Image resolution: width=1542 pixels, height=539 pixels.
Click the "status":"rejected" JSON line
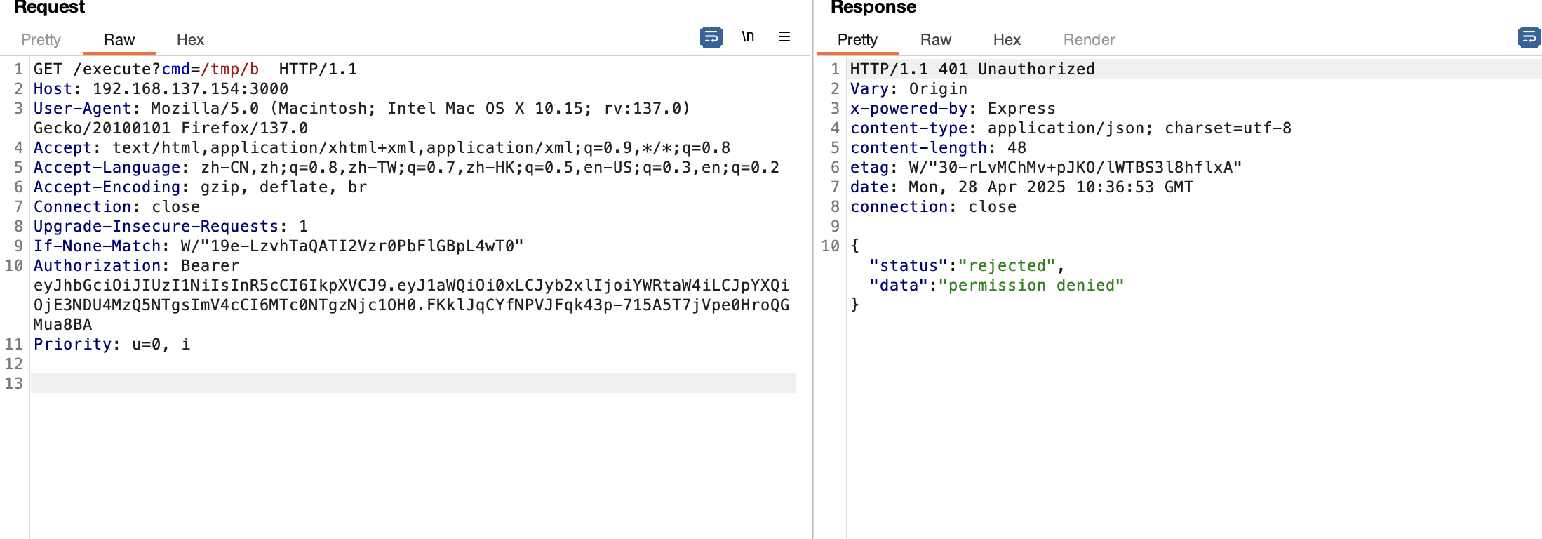click(967, 265)
